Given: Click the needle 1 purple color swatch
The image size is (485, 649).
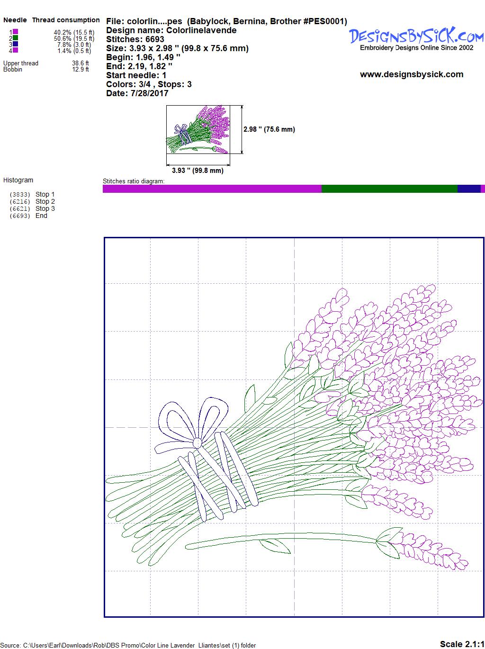Looking at the screenshot, I should [16, 32].
